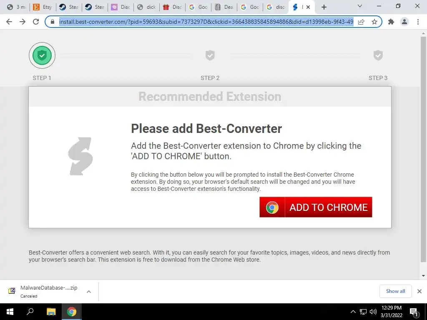Image resolution: width=427 pixels, height=320 pixels.
Task: Switch to the 'Goo' Google tab before 'disc'
Action: point(250,7)
